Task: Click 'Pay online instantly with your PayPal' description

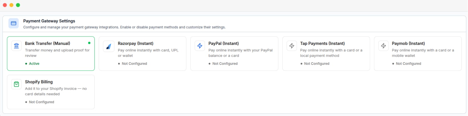Action: [241, 53]
